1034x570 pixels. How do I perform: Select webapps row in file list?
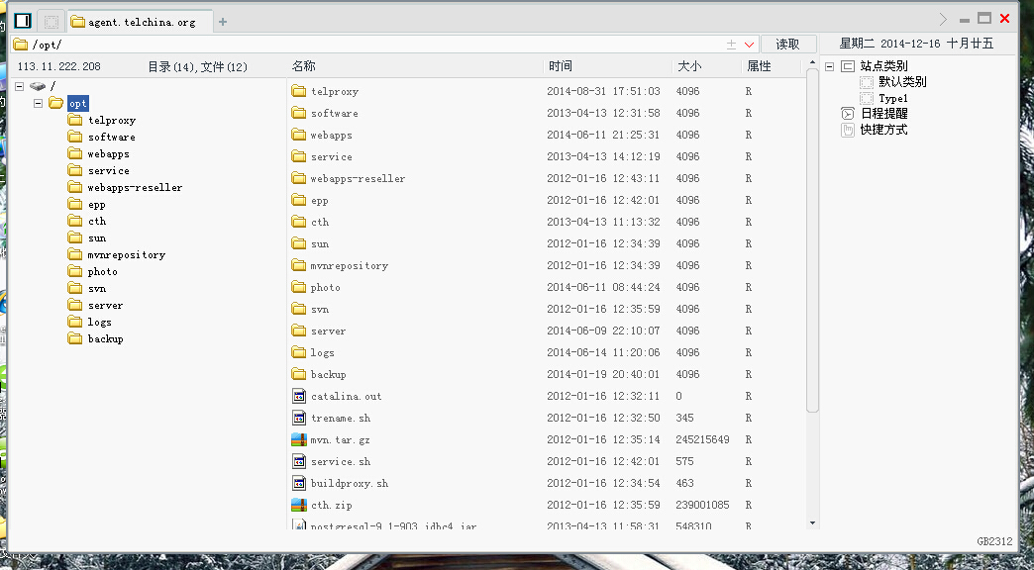point(546,135)
